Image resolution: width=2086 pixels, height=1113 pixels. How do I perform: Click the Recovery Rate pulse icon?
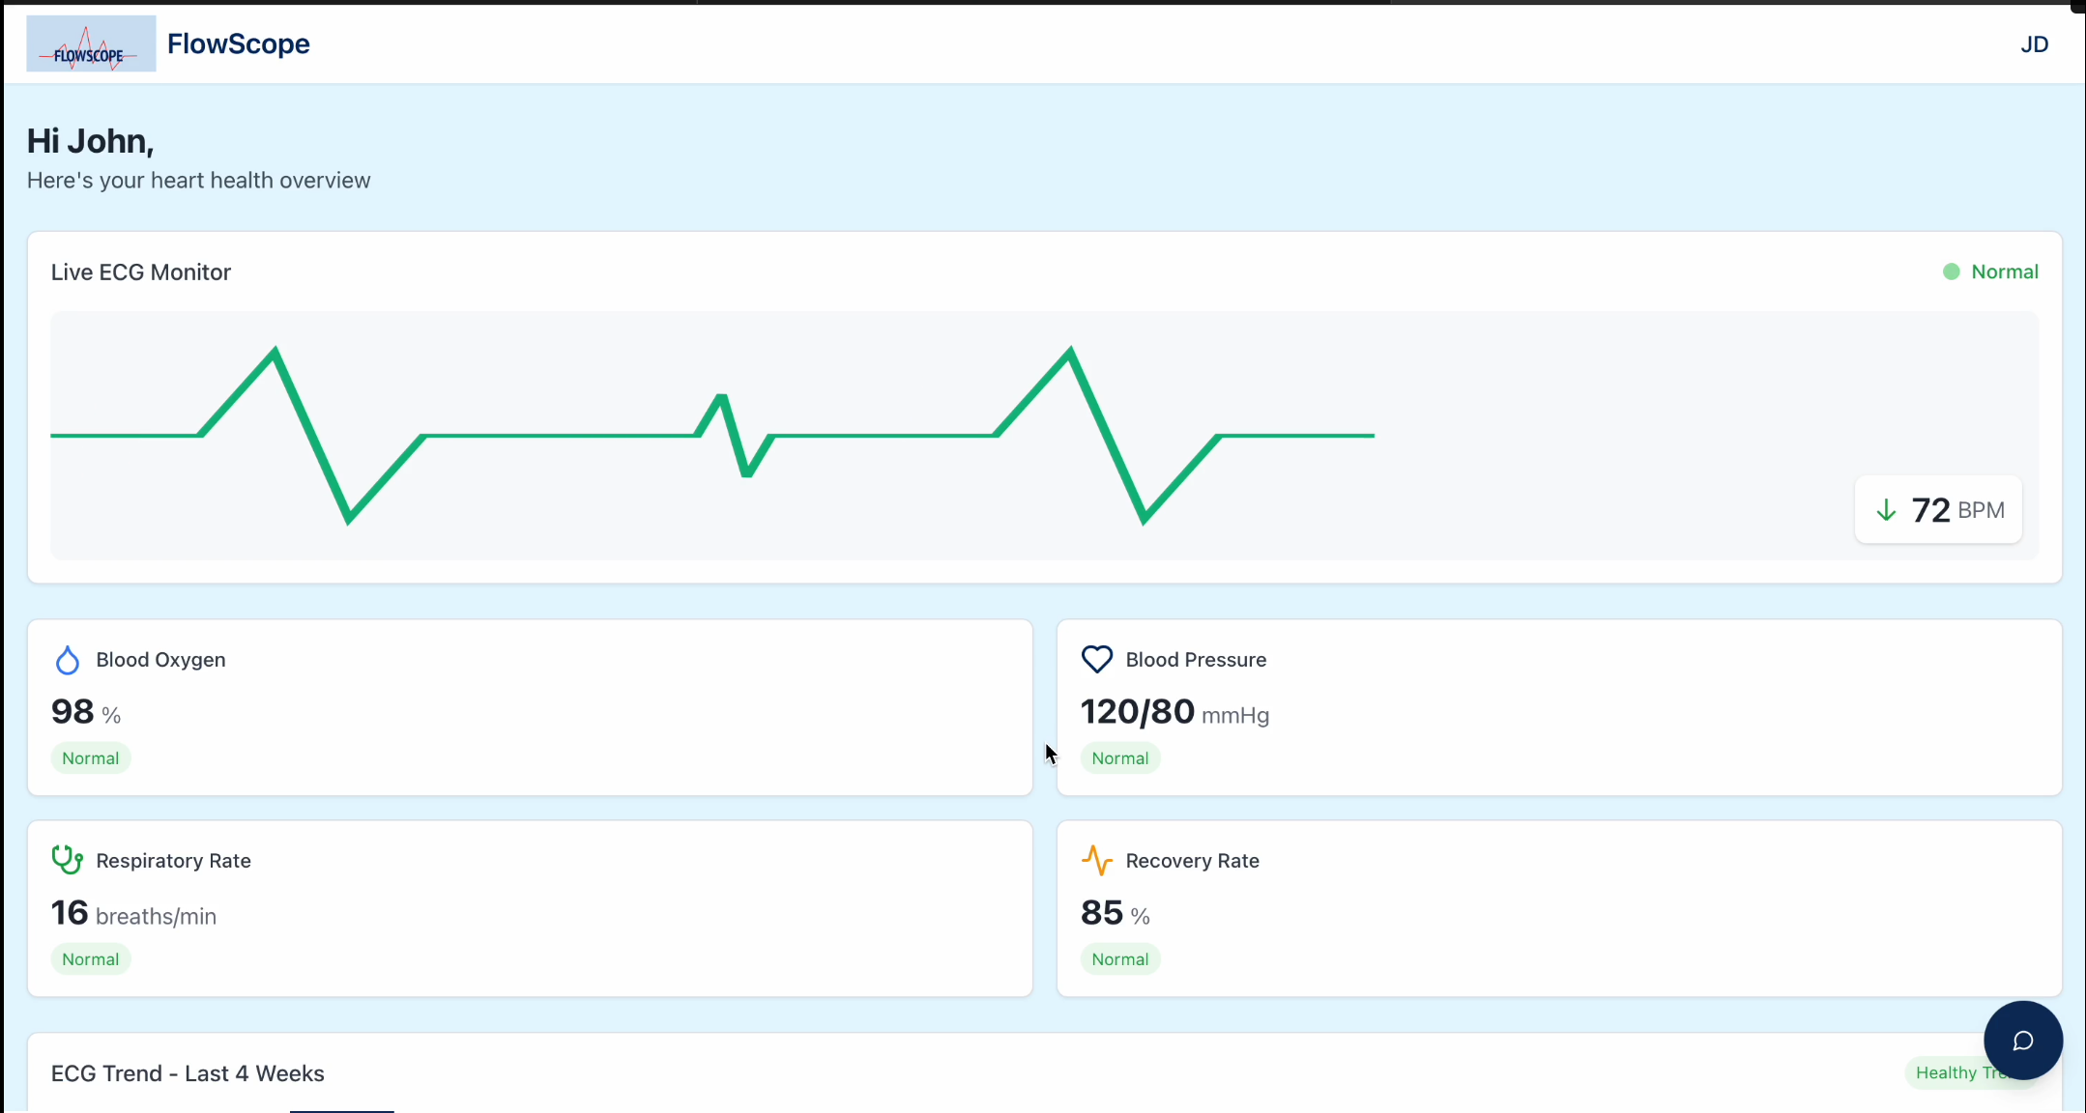1096,860
